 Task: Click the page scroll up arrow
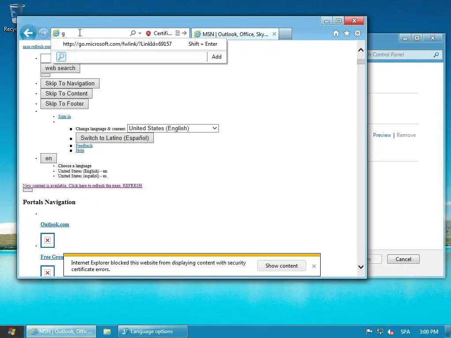tap(361, 50)
